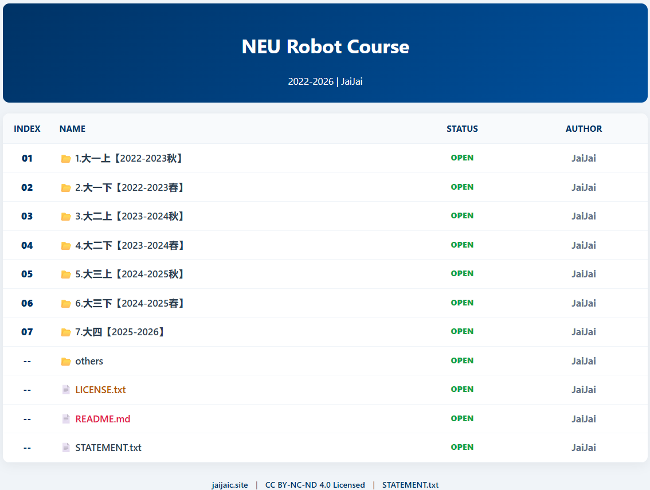The height and width of the screenshot is (490, 650).
Task: Click the folder icon beside 2.大一下【2022-2023春】
Action: (x=66, y=187)
